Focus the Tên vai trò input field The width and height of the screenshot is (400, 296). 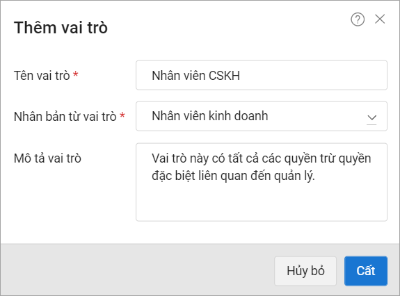(262, 75)
